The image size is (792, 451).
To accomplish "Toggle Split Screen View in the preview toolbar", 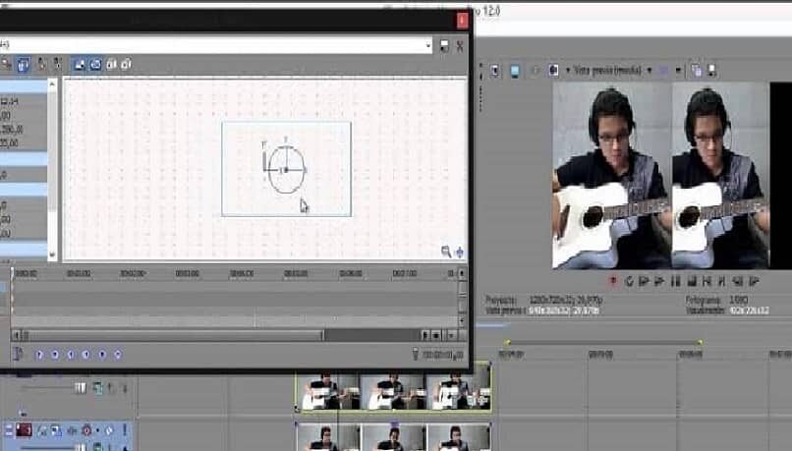I will pos(553,71).
